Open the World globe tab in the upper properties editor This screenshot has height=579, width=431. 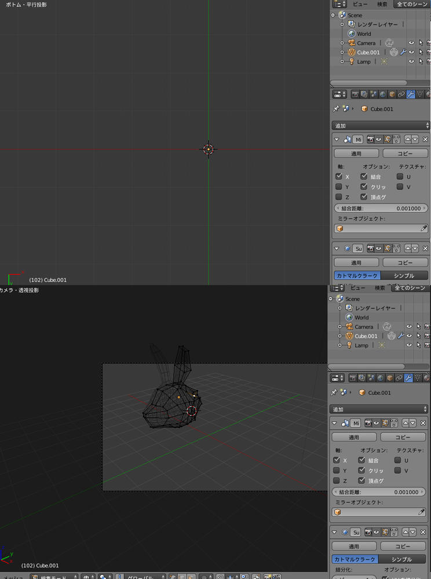point(382,94)
